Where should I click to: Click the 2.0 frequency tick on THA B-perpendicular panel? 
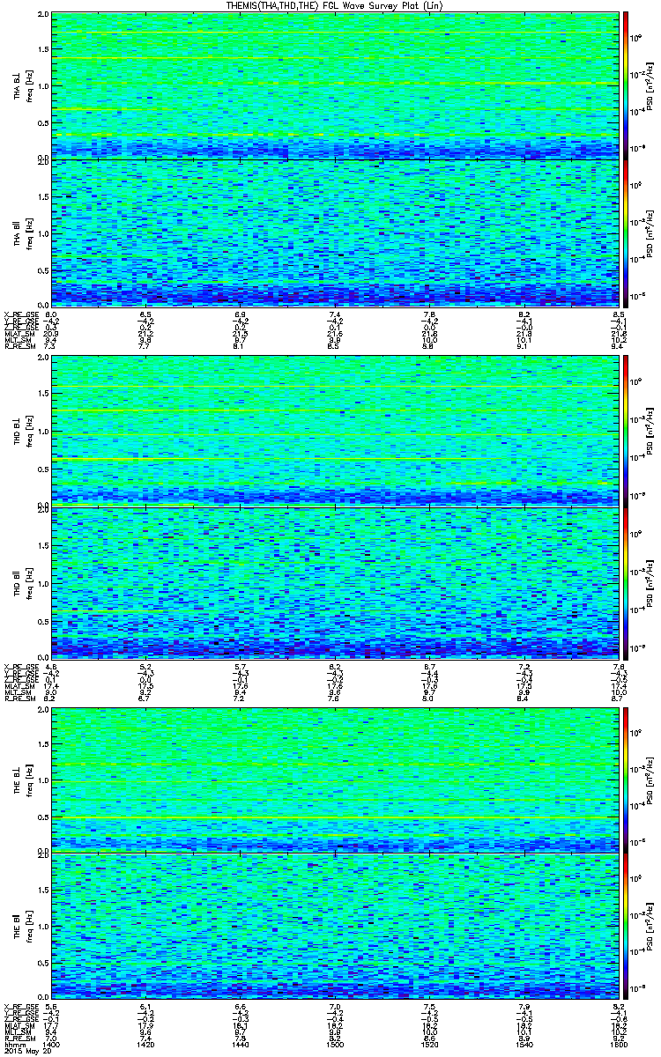[43, 16]
